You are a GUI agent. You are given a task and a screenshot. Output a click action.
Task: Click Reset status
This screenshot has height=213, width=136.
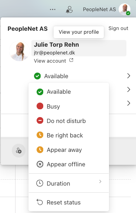69,202
